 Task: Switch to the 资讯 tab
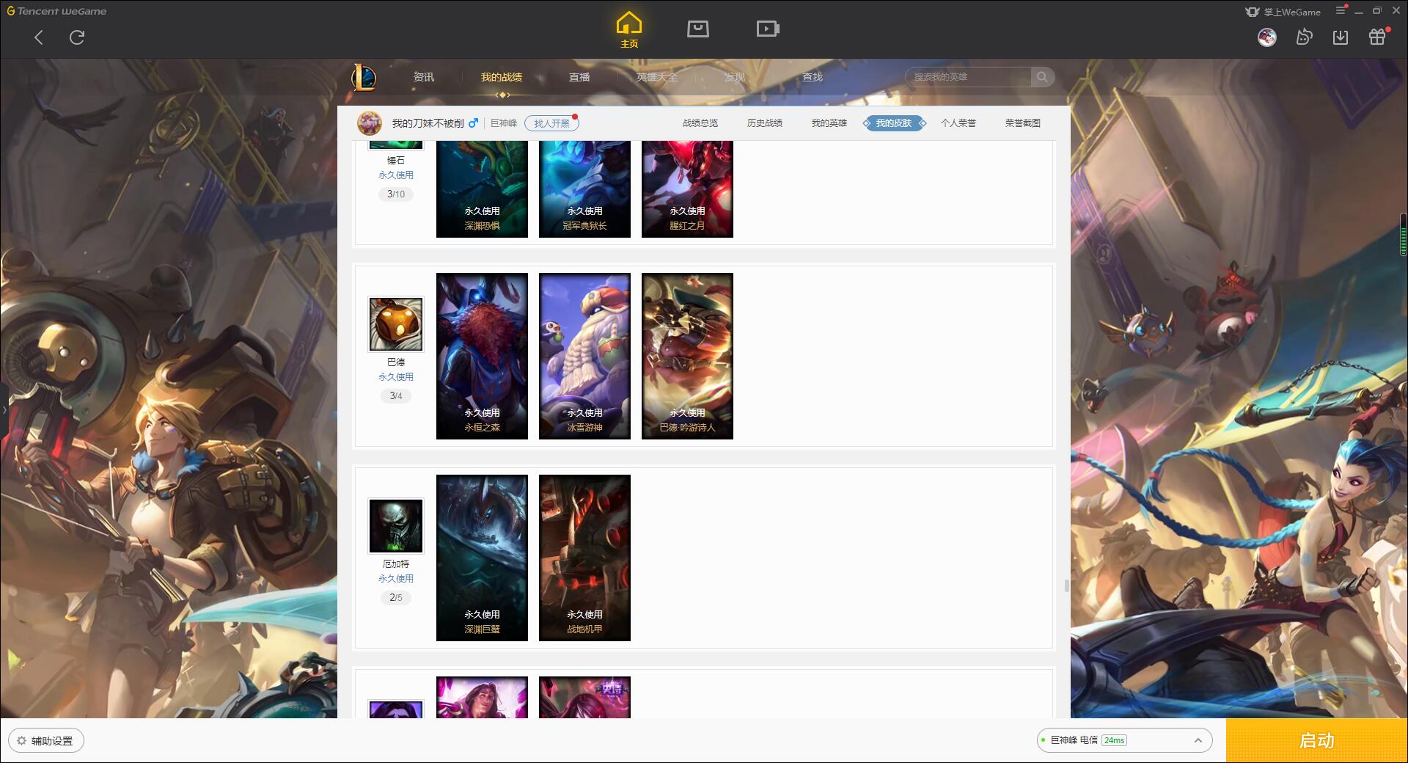pyautogui.click(x=424, y=77)
